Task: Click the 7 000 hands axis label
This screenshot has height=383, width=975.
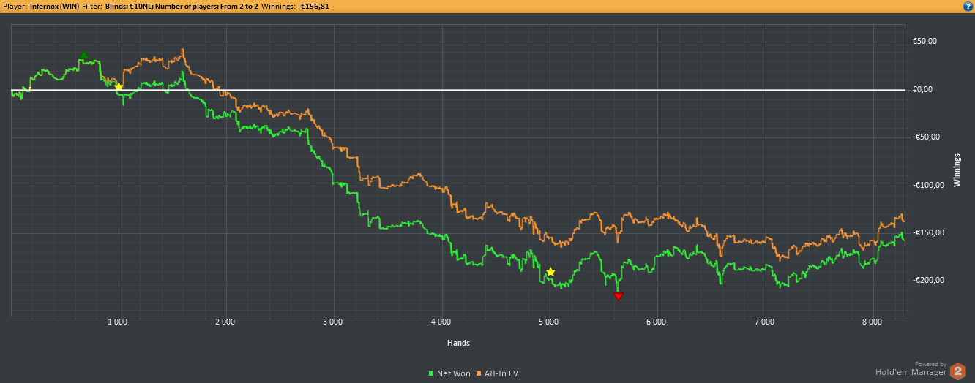Action: click(x=764, y=322)
